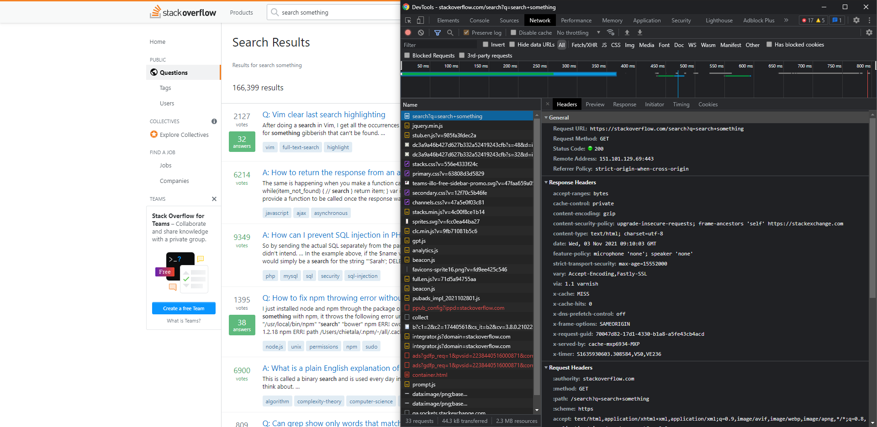This screenshot has height=427, width=877.
Task: Open Network panel settings gear
Action: coord(869,32)
